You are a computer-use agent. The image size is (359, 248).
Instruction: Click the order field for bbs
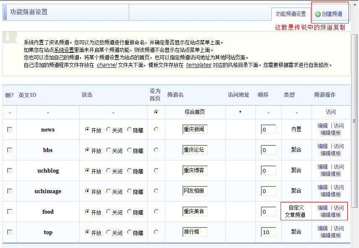coord(268,150)
